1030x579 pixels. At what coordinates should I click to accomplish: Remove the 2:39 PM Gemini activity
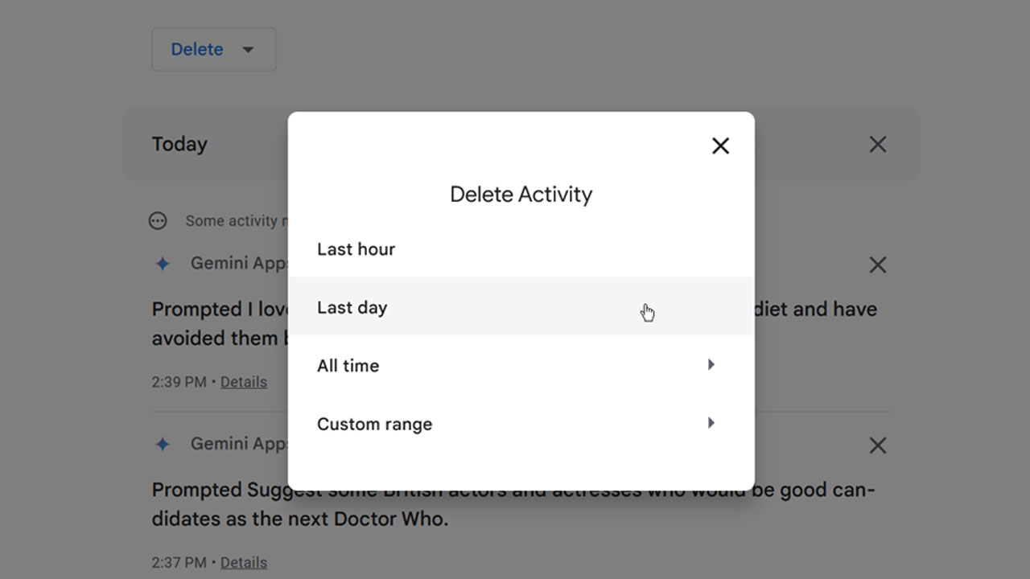tap(878, 265)
